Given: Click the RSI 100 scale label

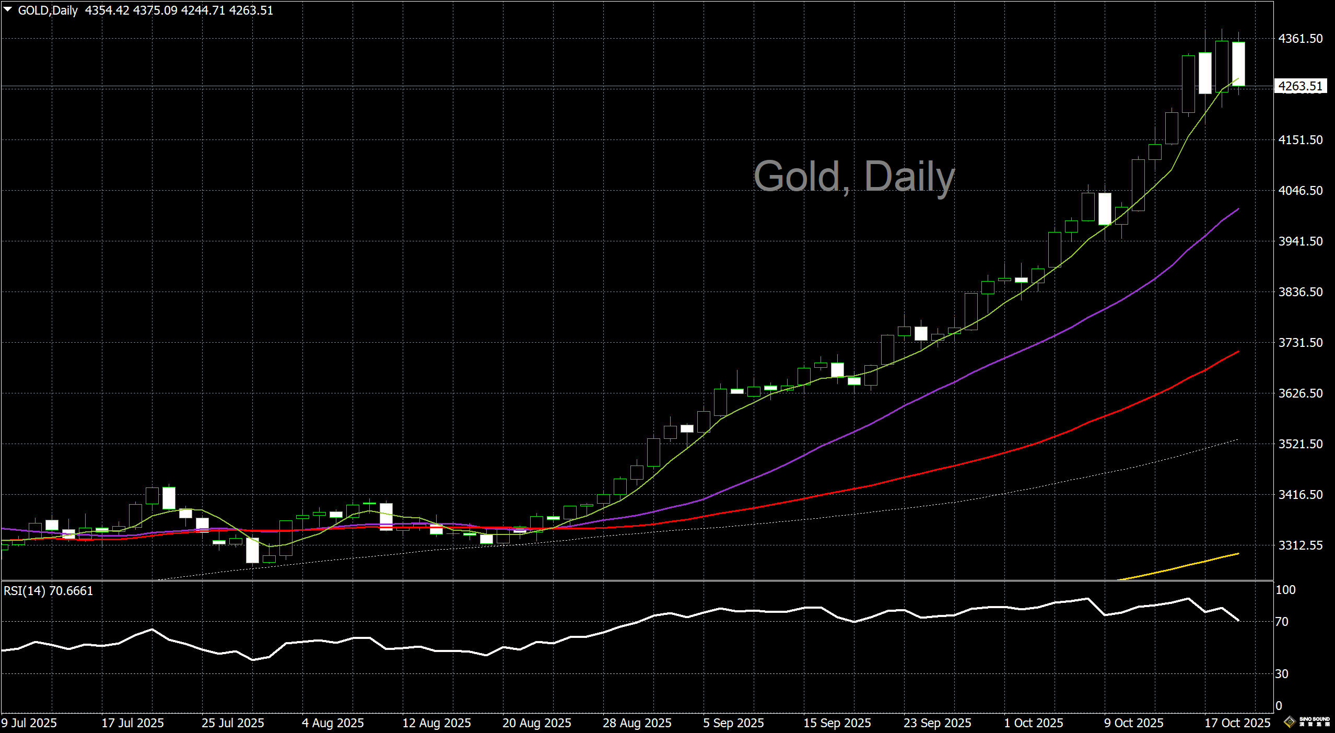Looking at the screenshot, I should pos(1285,590).
